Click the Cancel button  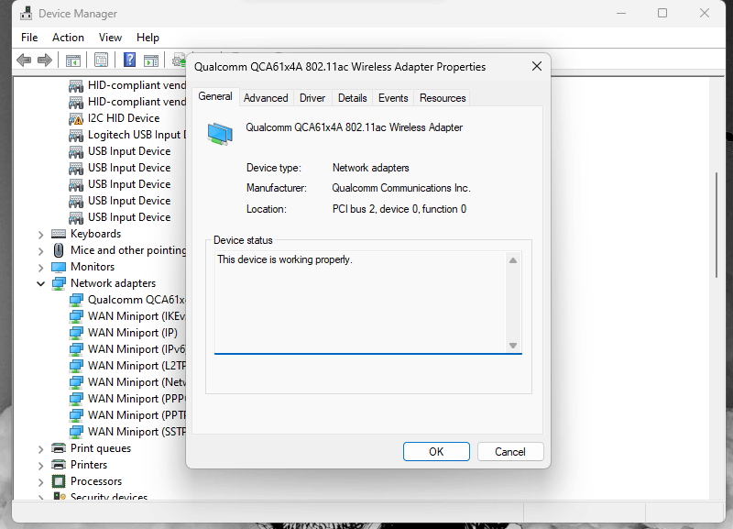pos(510,451)
